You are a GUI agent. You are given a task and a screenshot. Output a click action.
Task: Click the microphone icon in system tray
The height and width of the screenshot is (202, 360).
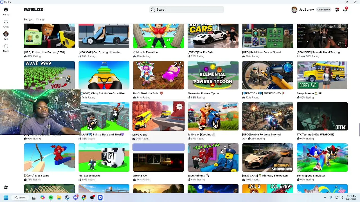[331, 198]
